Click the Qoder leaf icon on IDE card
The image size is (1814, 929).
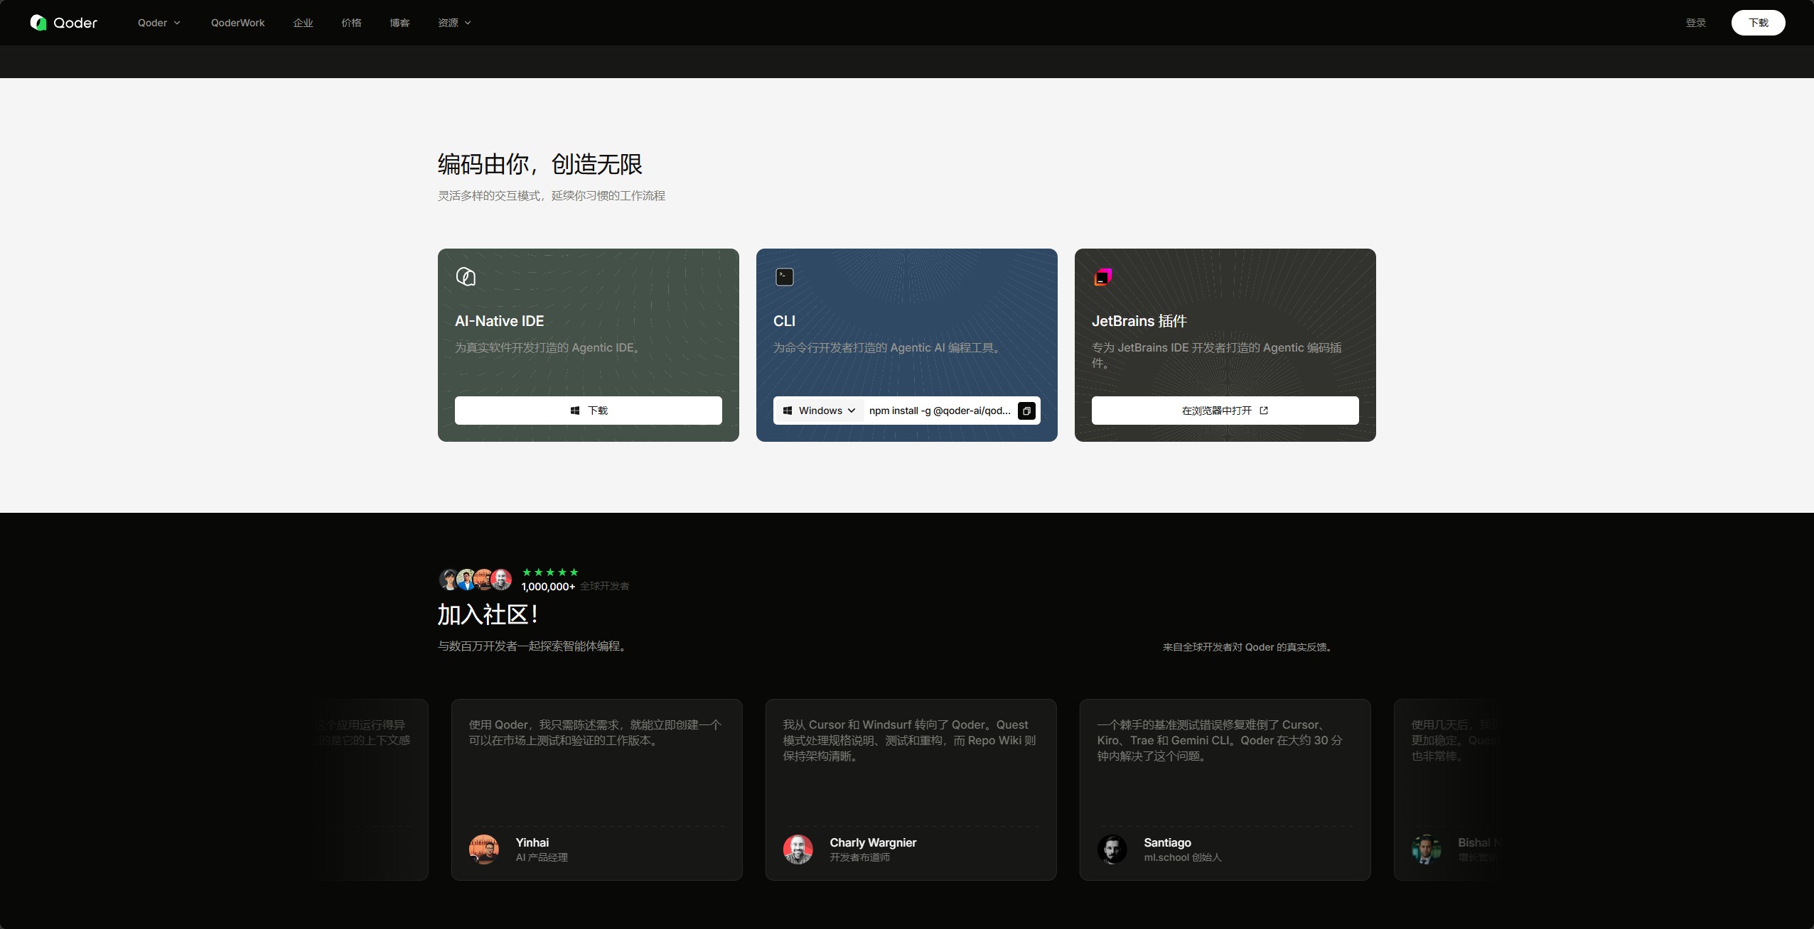[x=466, y=276]
